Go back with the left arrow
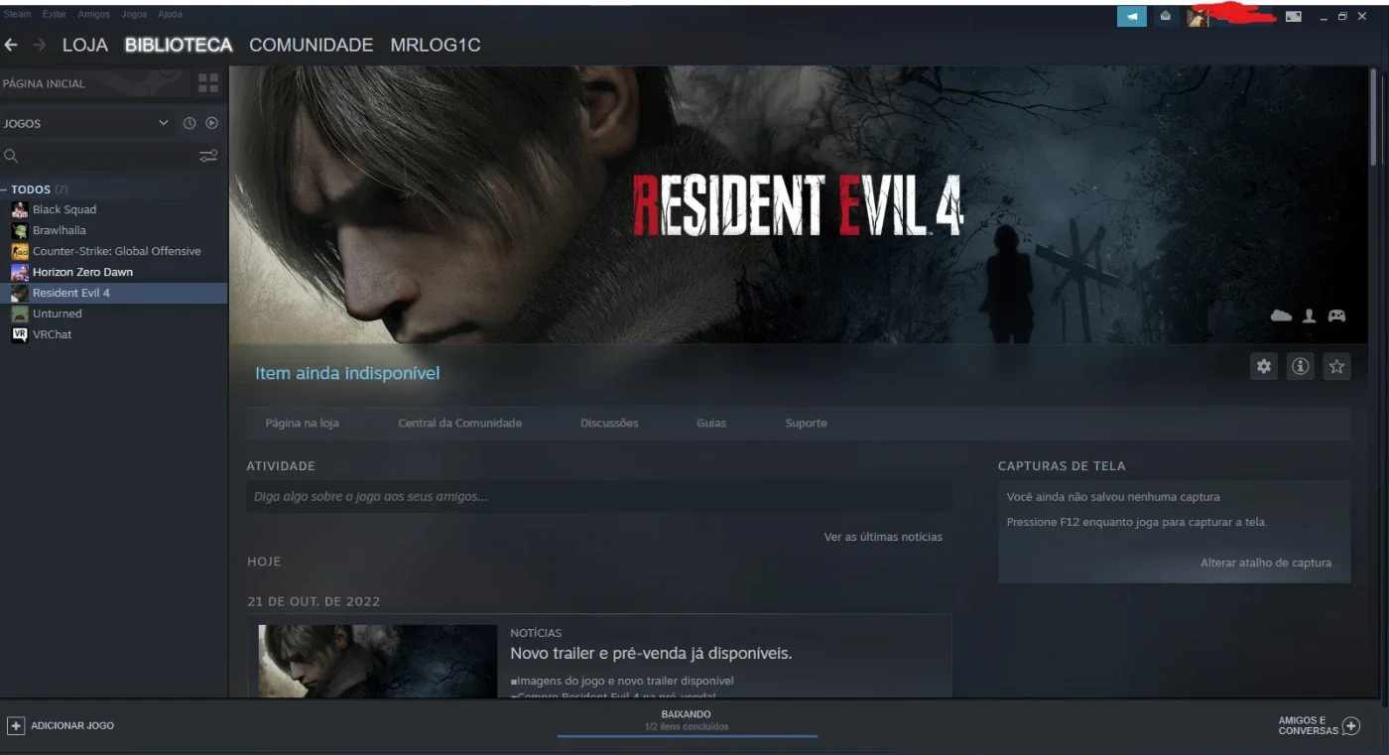The width and height of the screenshot is (1389, 755). tap(11, 45)
